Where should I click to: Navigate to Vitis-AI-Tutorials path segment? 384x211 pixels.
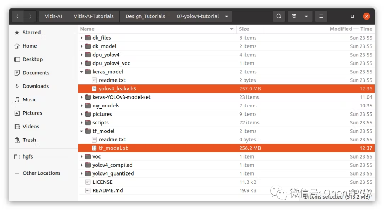94,16
